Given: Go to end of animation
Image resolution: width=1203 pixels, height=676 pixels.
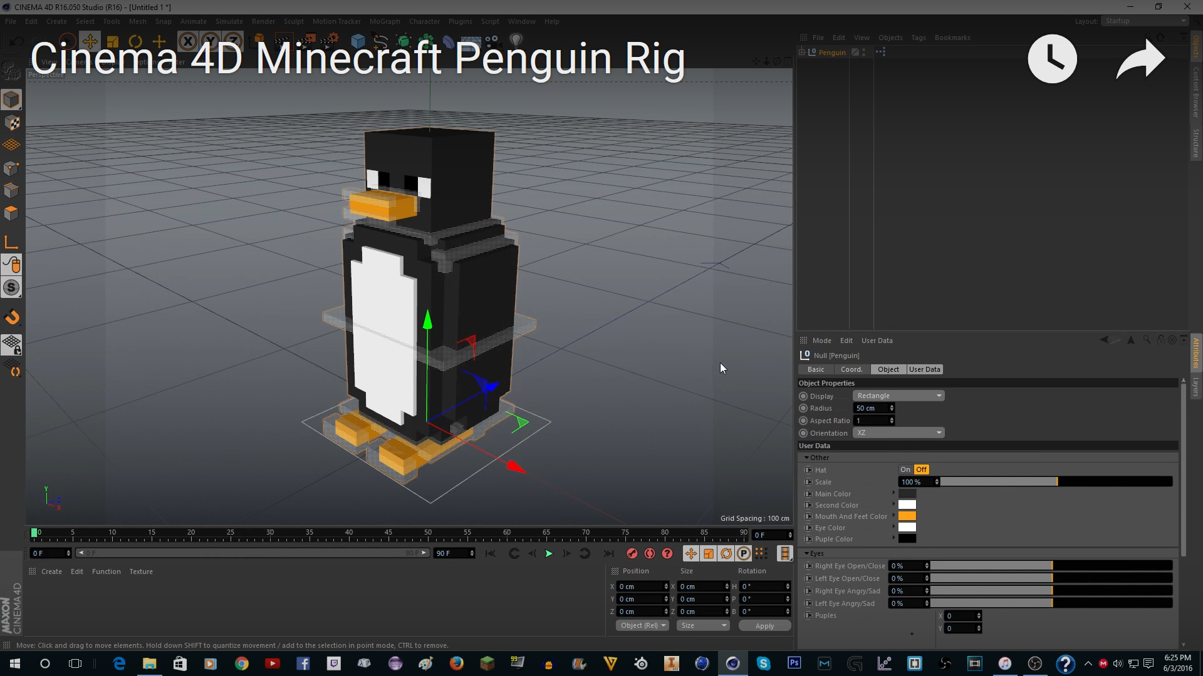Looking at the screenshot, I should (608, 553).
